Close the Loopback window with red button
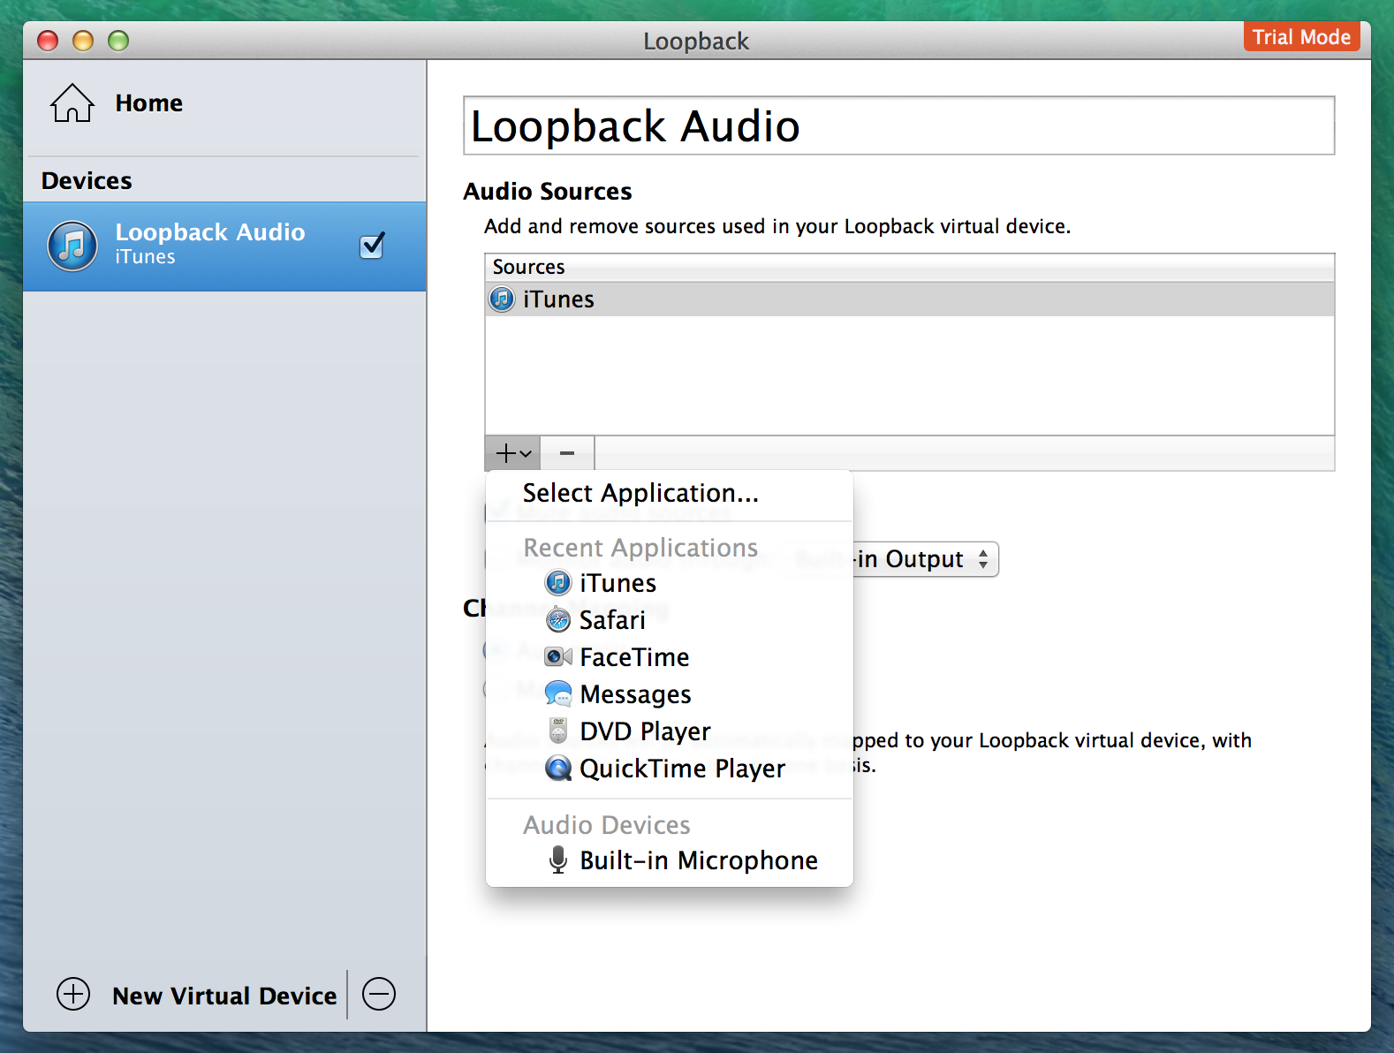The width and height of the screenshot is (1394, 1053). (48, 41)
